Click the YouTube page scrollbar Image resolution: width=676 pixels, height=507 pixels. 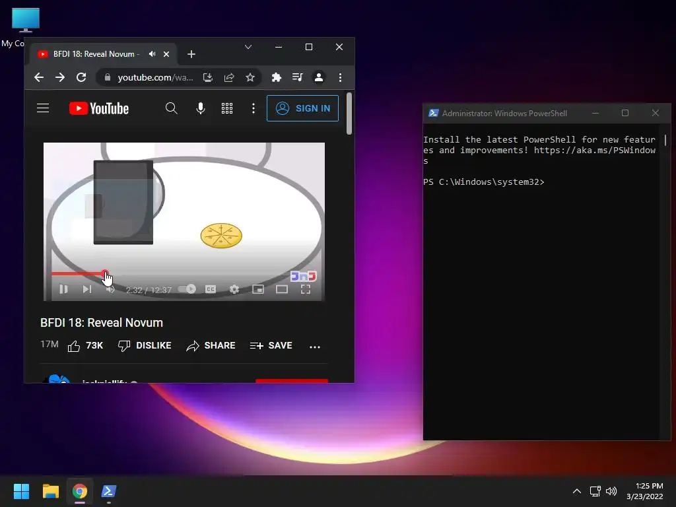coord(349,114)
